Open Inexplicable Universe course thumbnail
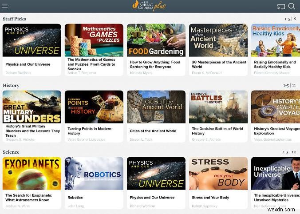This screenshot has width=300, height=214. tap(276, 174)
